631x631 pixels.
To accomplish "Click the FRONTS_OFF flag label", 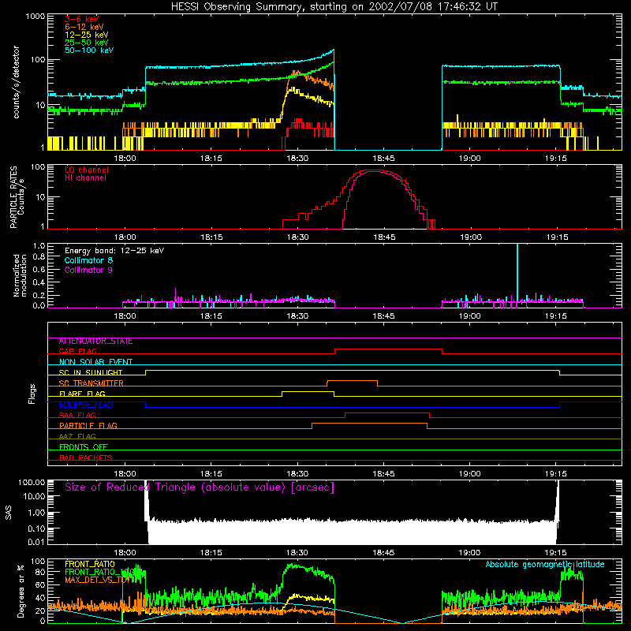I will [84, 447].
